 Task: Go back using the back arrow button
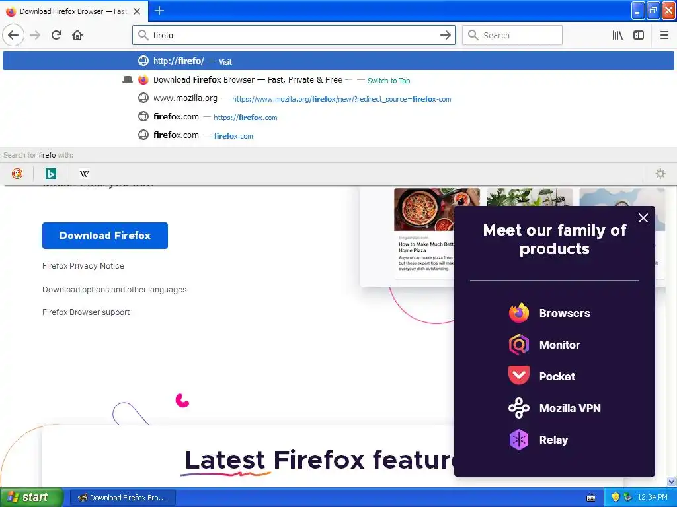[x=13, y=35]
